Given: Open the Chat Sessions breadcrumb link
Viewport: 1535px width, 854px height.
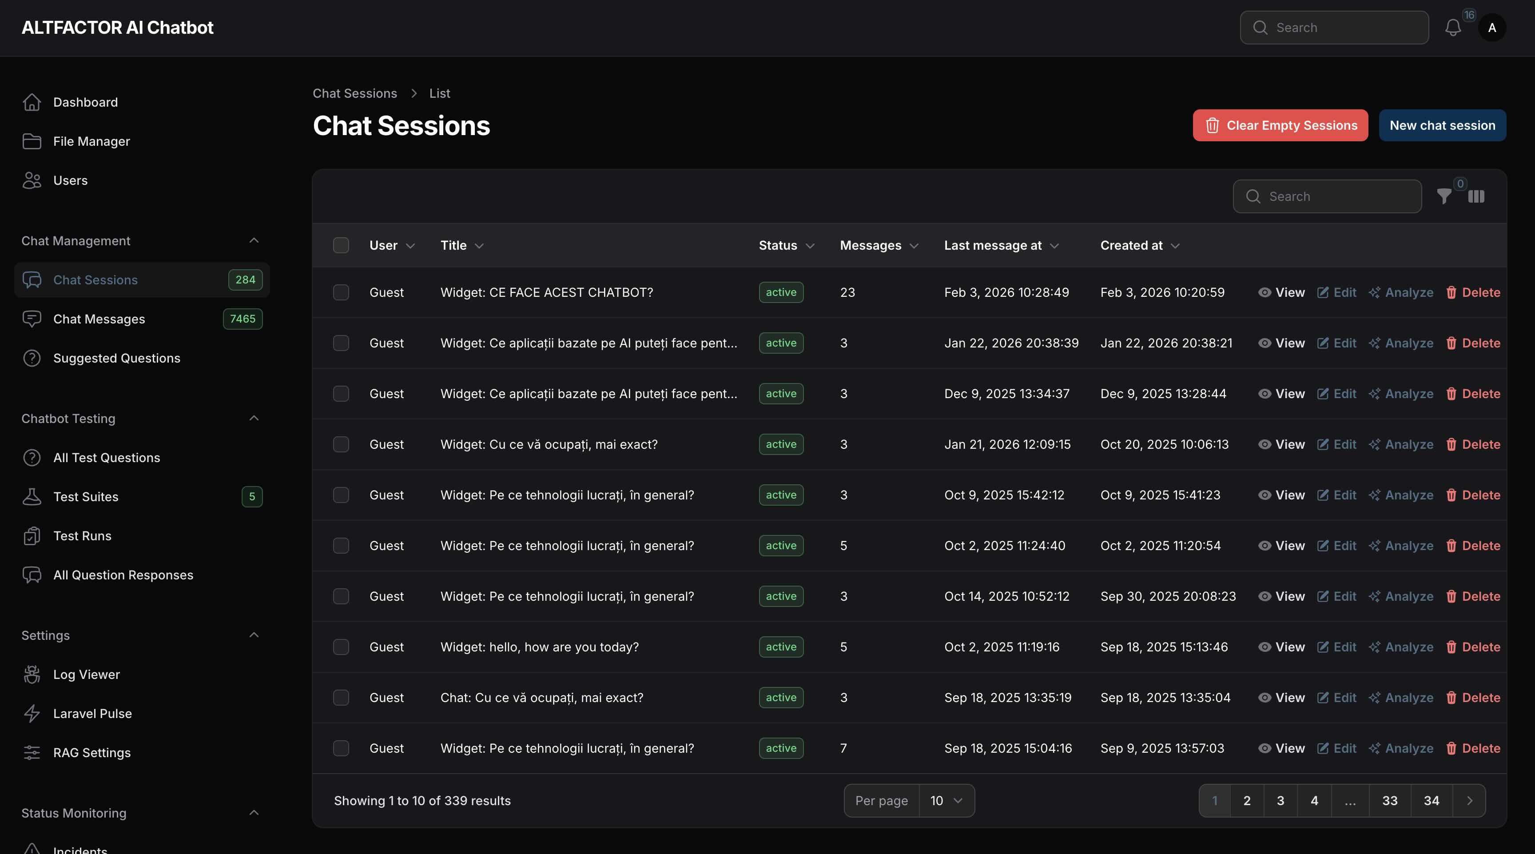Looking at the screenshot, I should click(x=354, y=93).
